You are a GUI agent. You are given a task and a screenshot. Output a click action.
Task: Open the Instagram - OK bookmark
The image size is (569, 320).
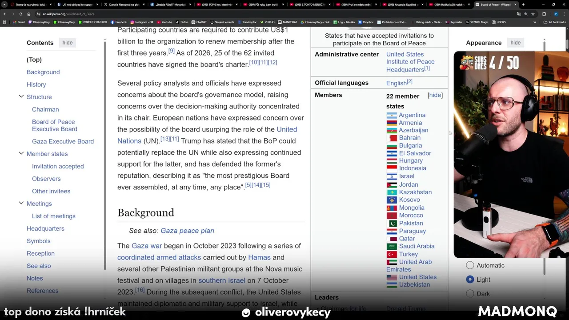142,22
